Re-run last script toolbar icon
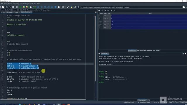The height and width of the screenshot is (105, 187). (x=34, y=7)
